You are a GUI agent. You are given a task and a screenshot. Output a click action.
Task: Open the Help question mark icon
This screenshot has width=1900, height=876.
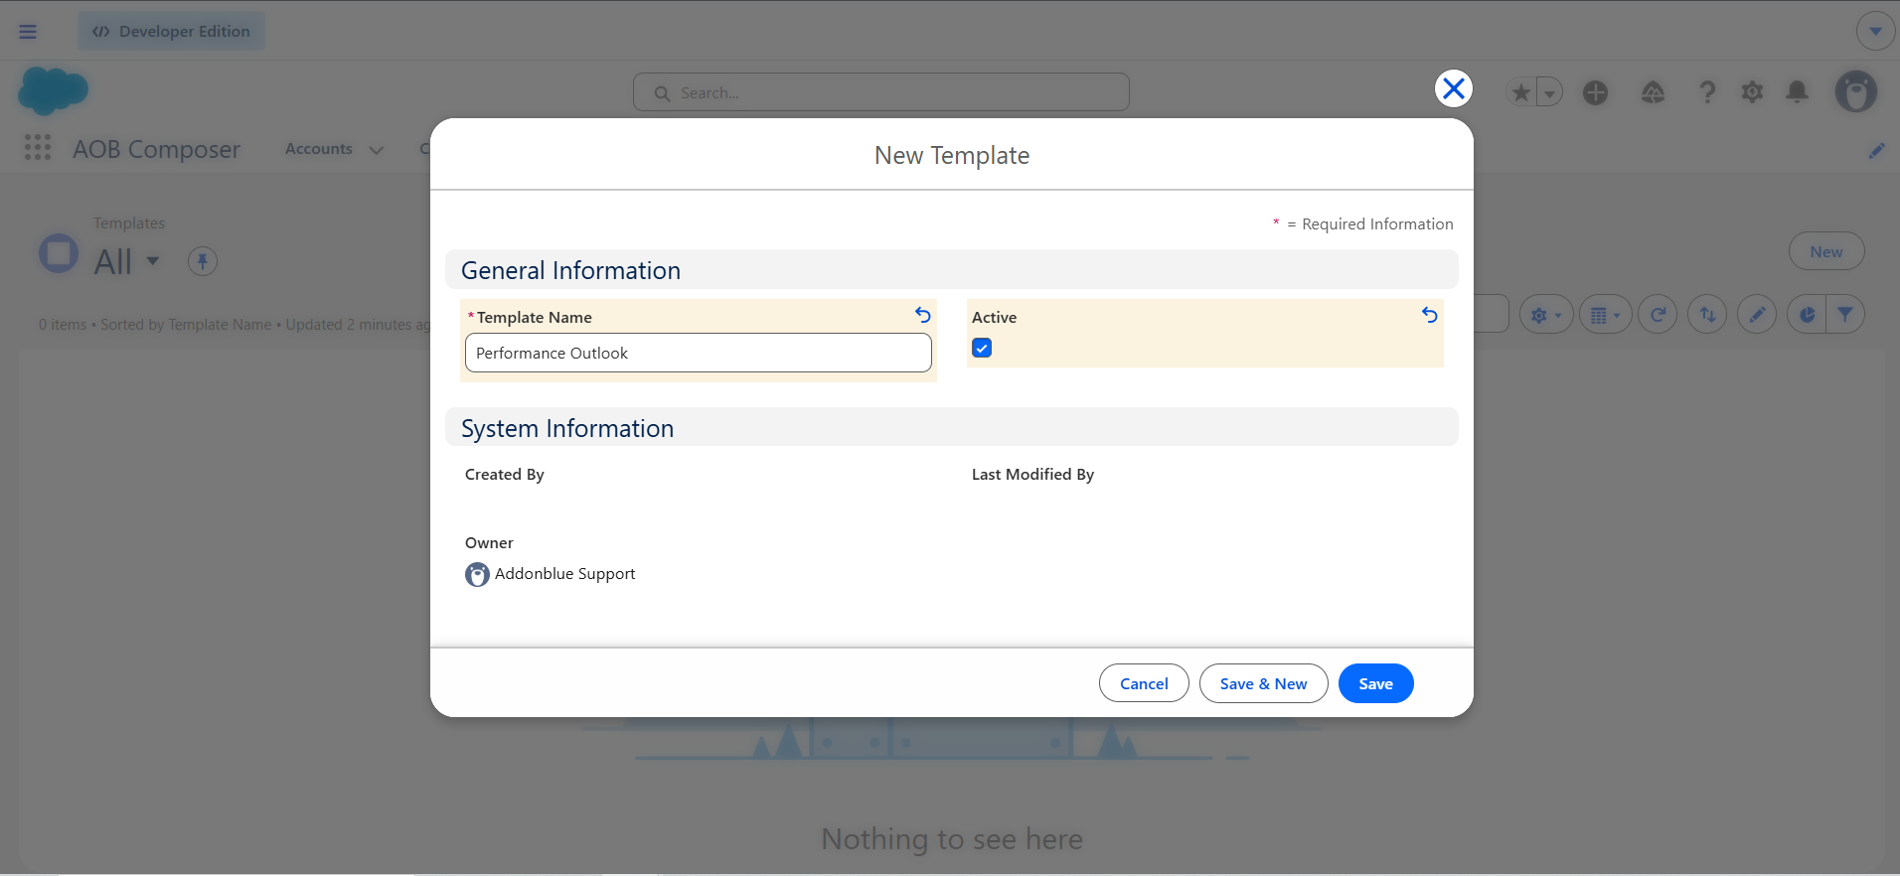pyautogui.click(x=1707, y=92)
